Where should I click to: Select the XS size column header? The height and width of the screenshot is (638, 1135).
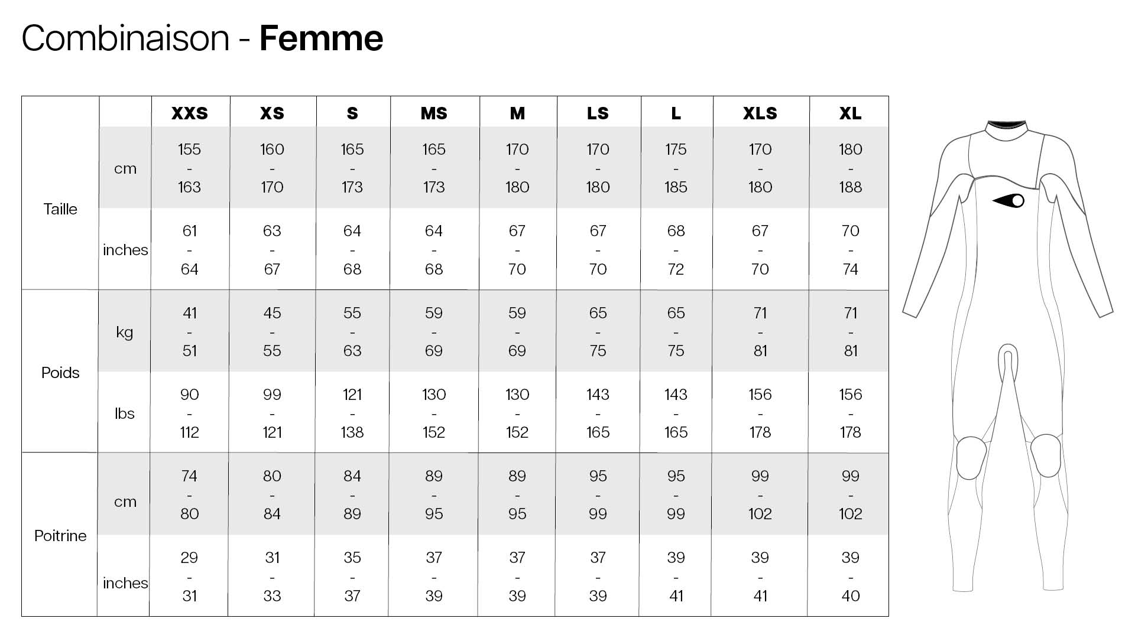click(x=272, y=113)
